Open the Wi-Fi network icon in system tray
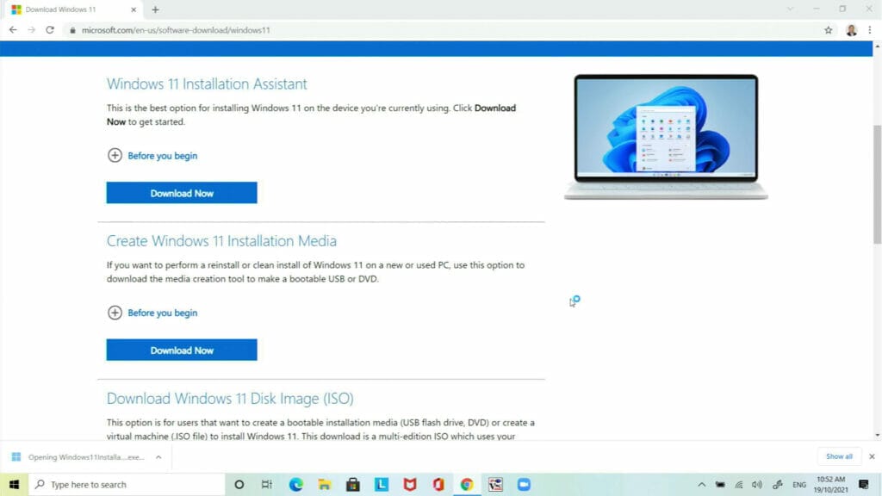Screen dimensions: 882x496 pyautogui.click(x=738, y=484)
